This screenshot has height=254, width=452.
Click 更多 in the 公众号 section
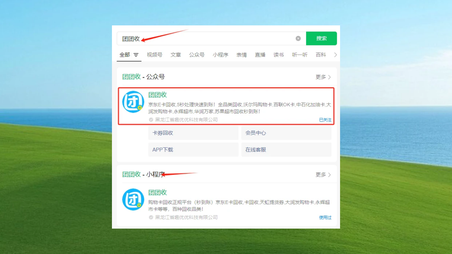323,77
